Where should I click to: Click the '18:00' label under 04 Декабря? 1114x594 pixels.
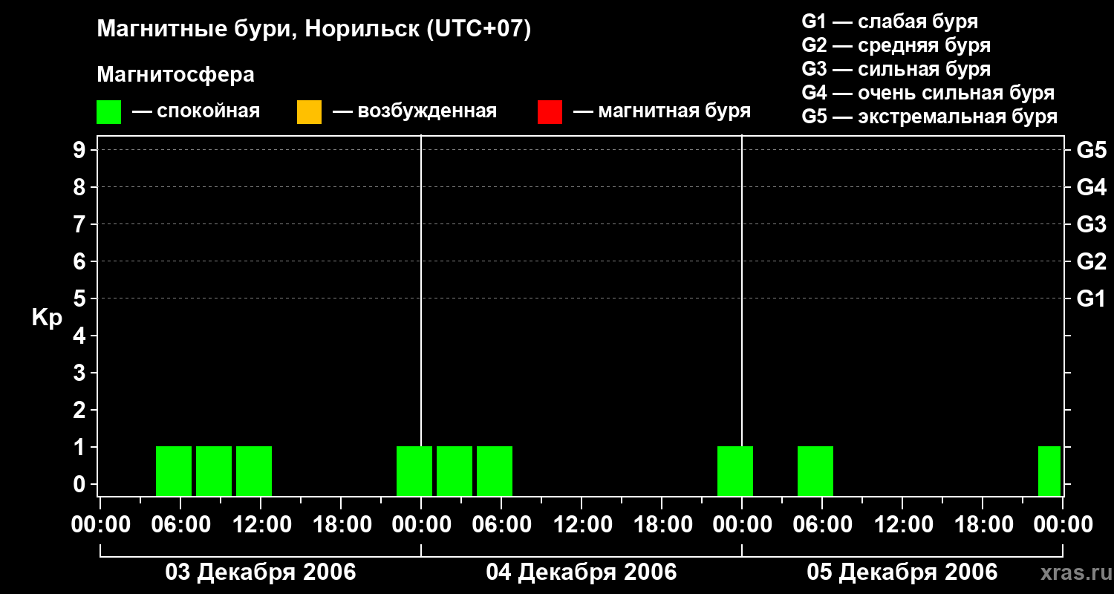[662, 524]
